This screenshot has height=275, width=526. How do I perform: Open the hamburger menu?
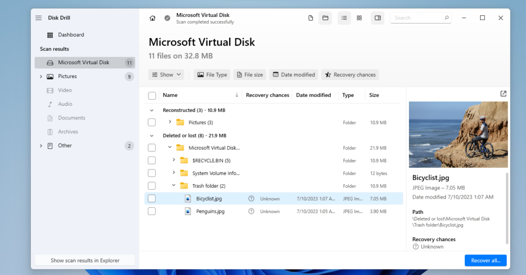pyautogui.click(x=39, y=18)
